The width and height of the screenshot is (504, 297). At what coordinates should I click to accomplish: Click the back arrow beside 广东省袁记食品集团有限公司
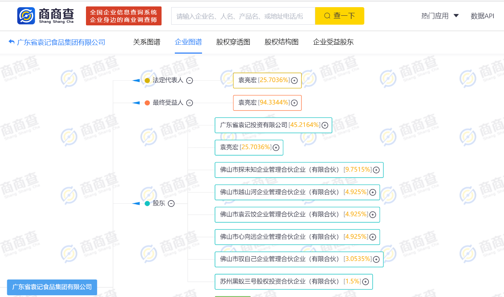click(x=11, y=42)
